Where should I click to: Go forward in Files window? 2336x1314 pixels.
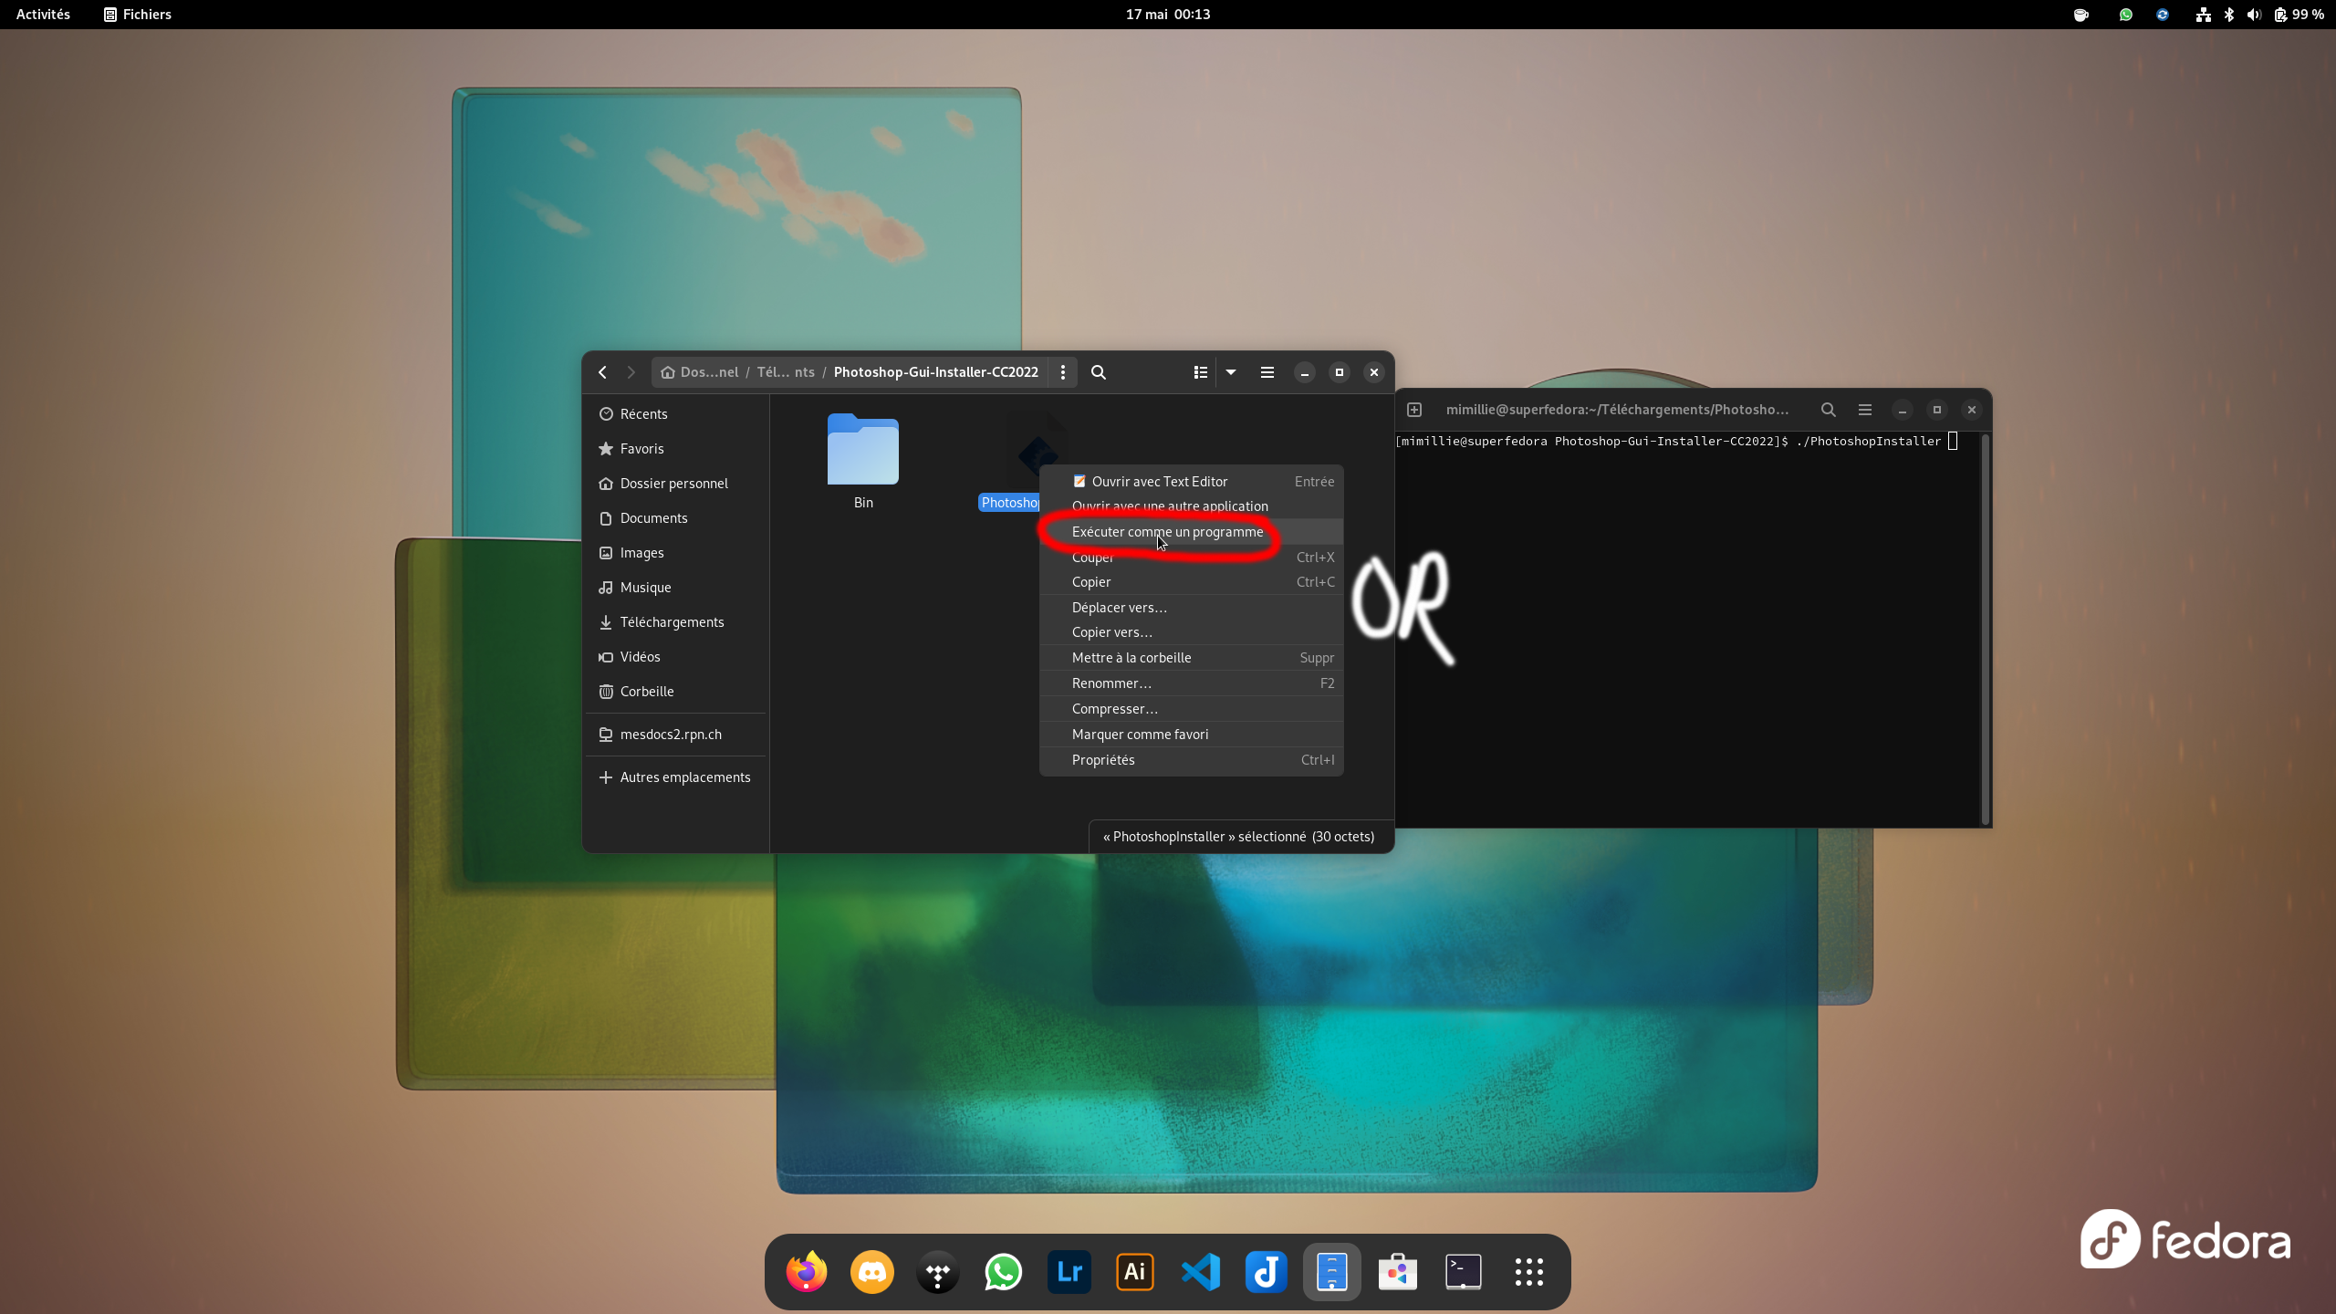point(631,372)
